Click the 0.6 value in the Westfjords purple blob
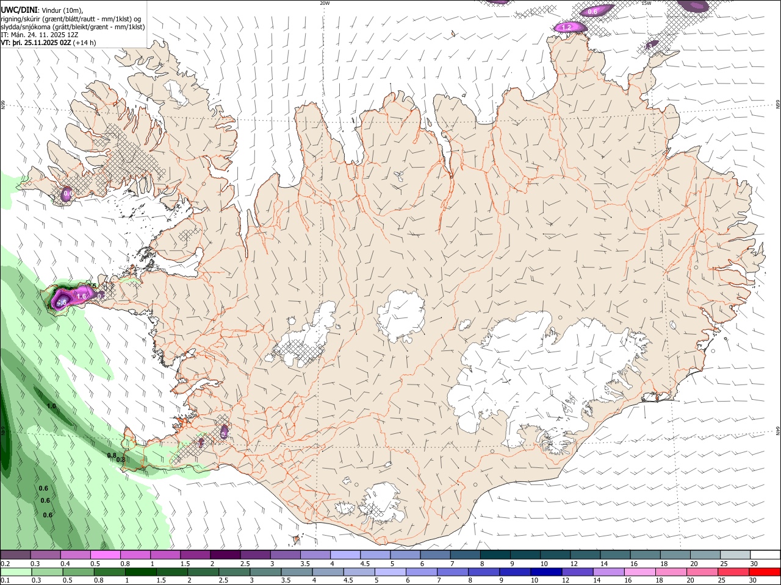This screenshot has width=781, height=585. tap(68, 194)
